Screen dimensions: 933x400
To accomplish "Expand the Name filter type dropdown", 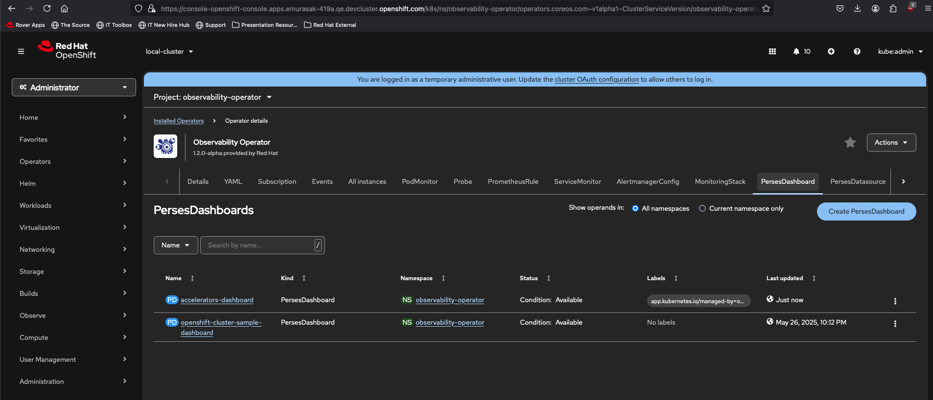I will click(x=175, y=245).
